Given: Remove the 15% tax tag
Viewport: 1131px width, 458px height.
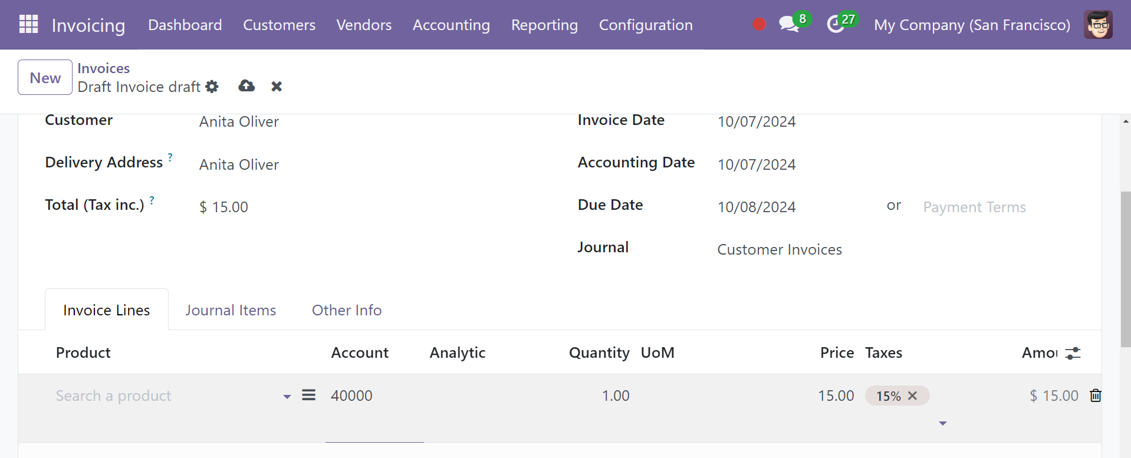Looking at the screenshot, I should (912, 396).
